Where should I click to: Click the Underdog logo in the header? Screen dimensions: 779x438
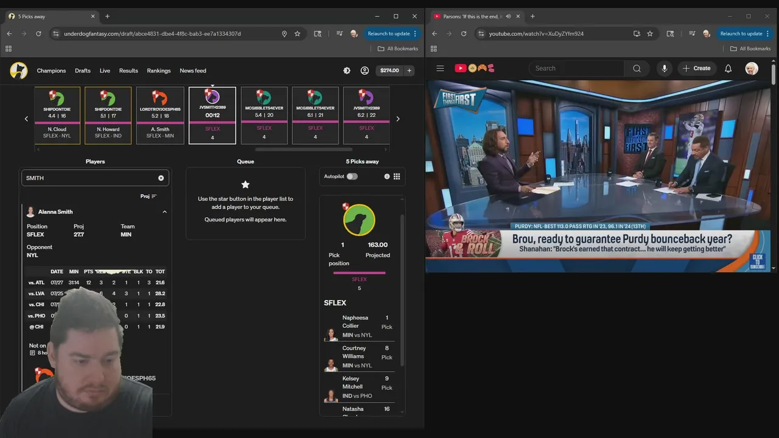(x=19, y=71)
